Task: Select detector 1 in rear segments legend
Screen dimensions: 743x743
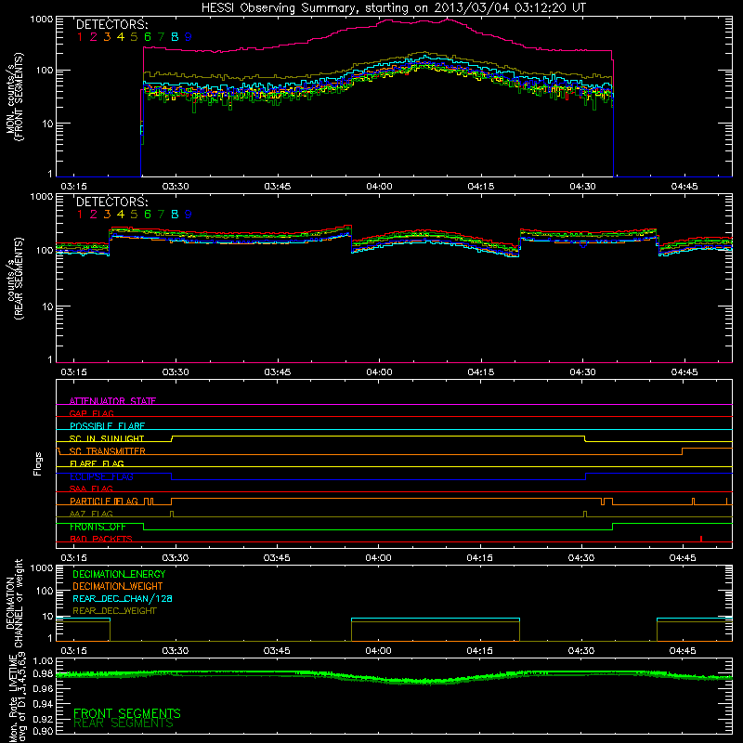Action: [x=80, y=215]
